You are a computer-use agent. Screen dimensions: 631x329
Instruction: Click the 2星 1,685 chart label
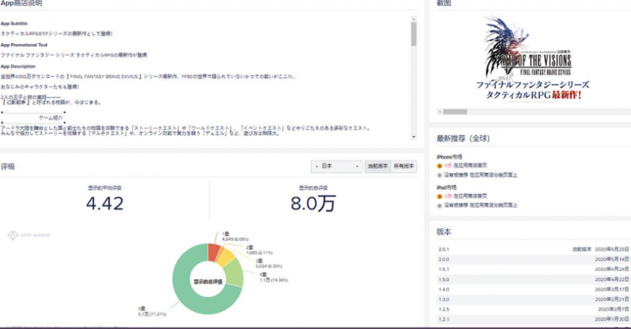coord(259,250)
